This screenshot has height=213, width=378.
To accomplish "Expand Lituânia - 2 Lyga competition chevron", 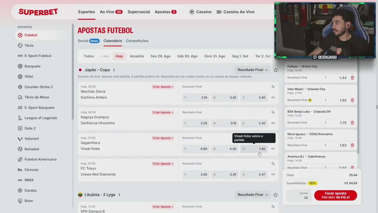I will 119,195.
